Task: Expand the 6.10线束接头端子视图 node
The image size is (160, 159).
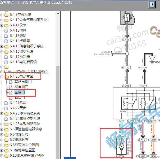Action: tap(2, 156)
